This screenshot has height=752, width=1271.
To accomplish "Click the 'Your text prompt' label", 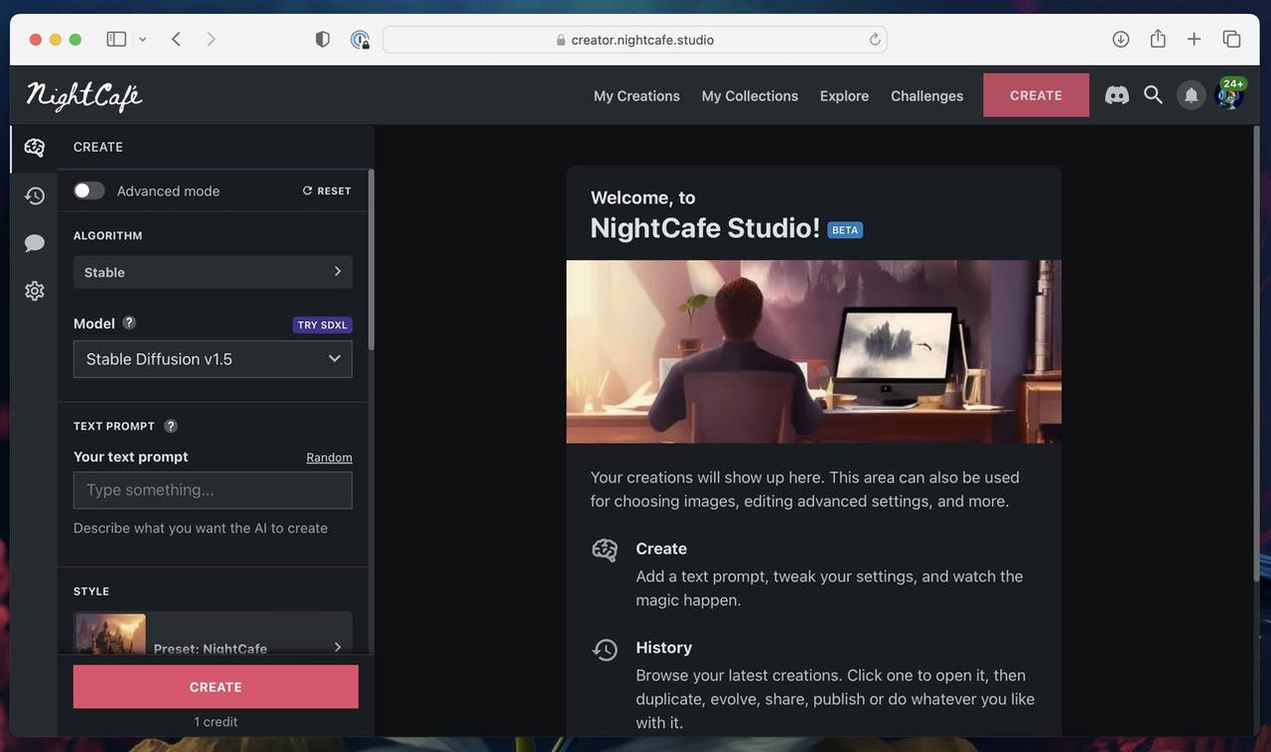I will pyautogui.click(x=131, y=456).
